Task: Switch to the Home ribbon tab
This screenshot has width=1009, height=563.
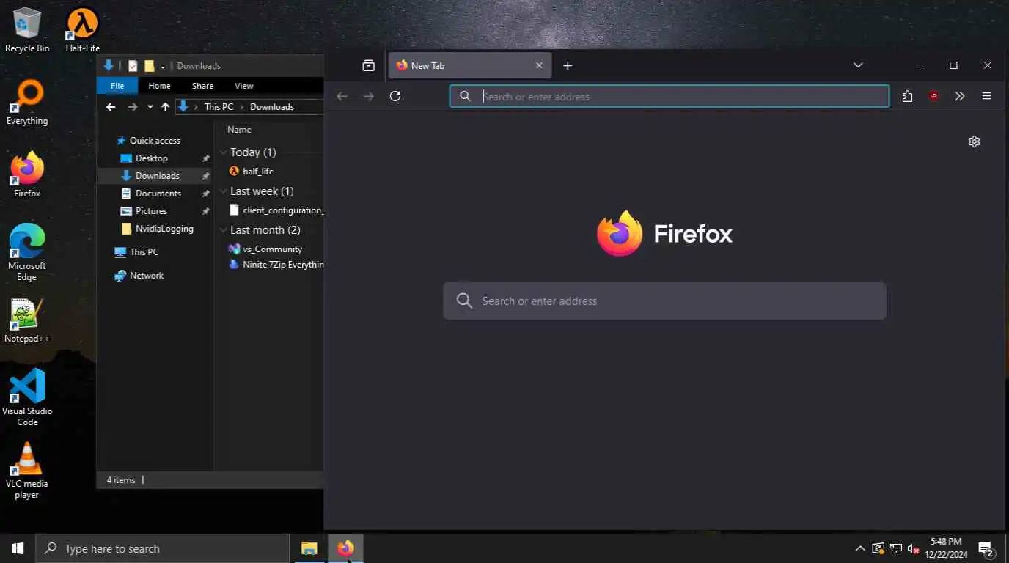Action: pyautogui.click(x=159, y=86)
